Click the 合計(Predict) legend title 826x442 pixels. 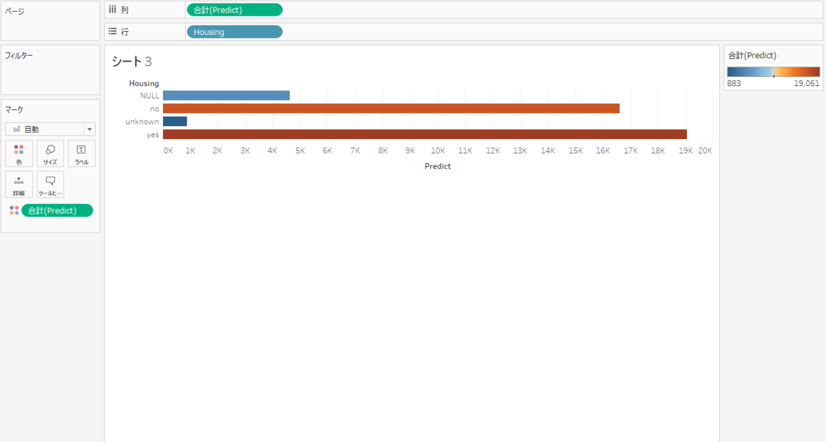pyautogui.click(x=752, y=56)
